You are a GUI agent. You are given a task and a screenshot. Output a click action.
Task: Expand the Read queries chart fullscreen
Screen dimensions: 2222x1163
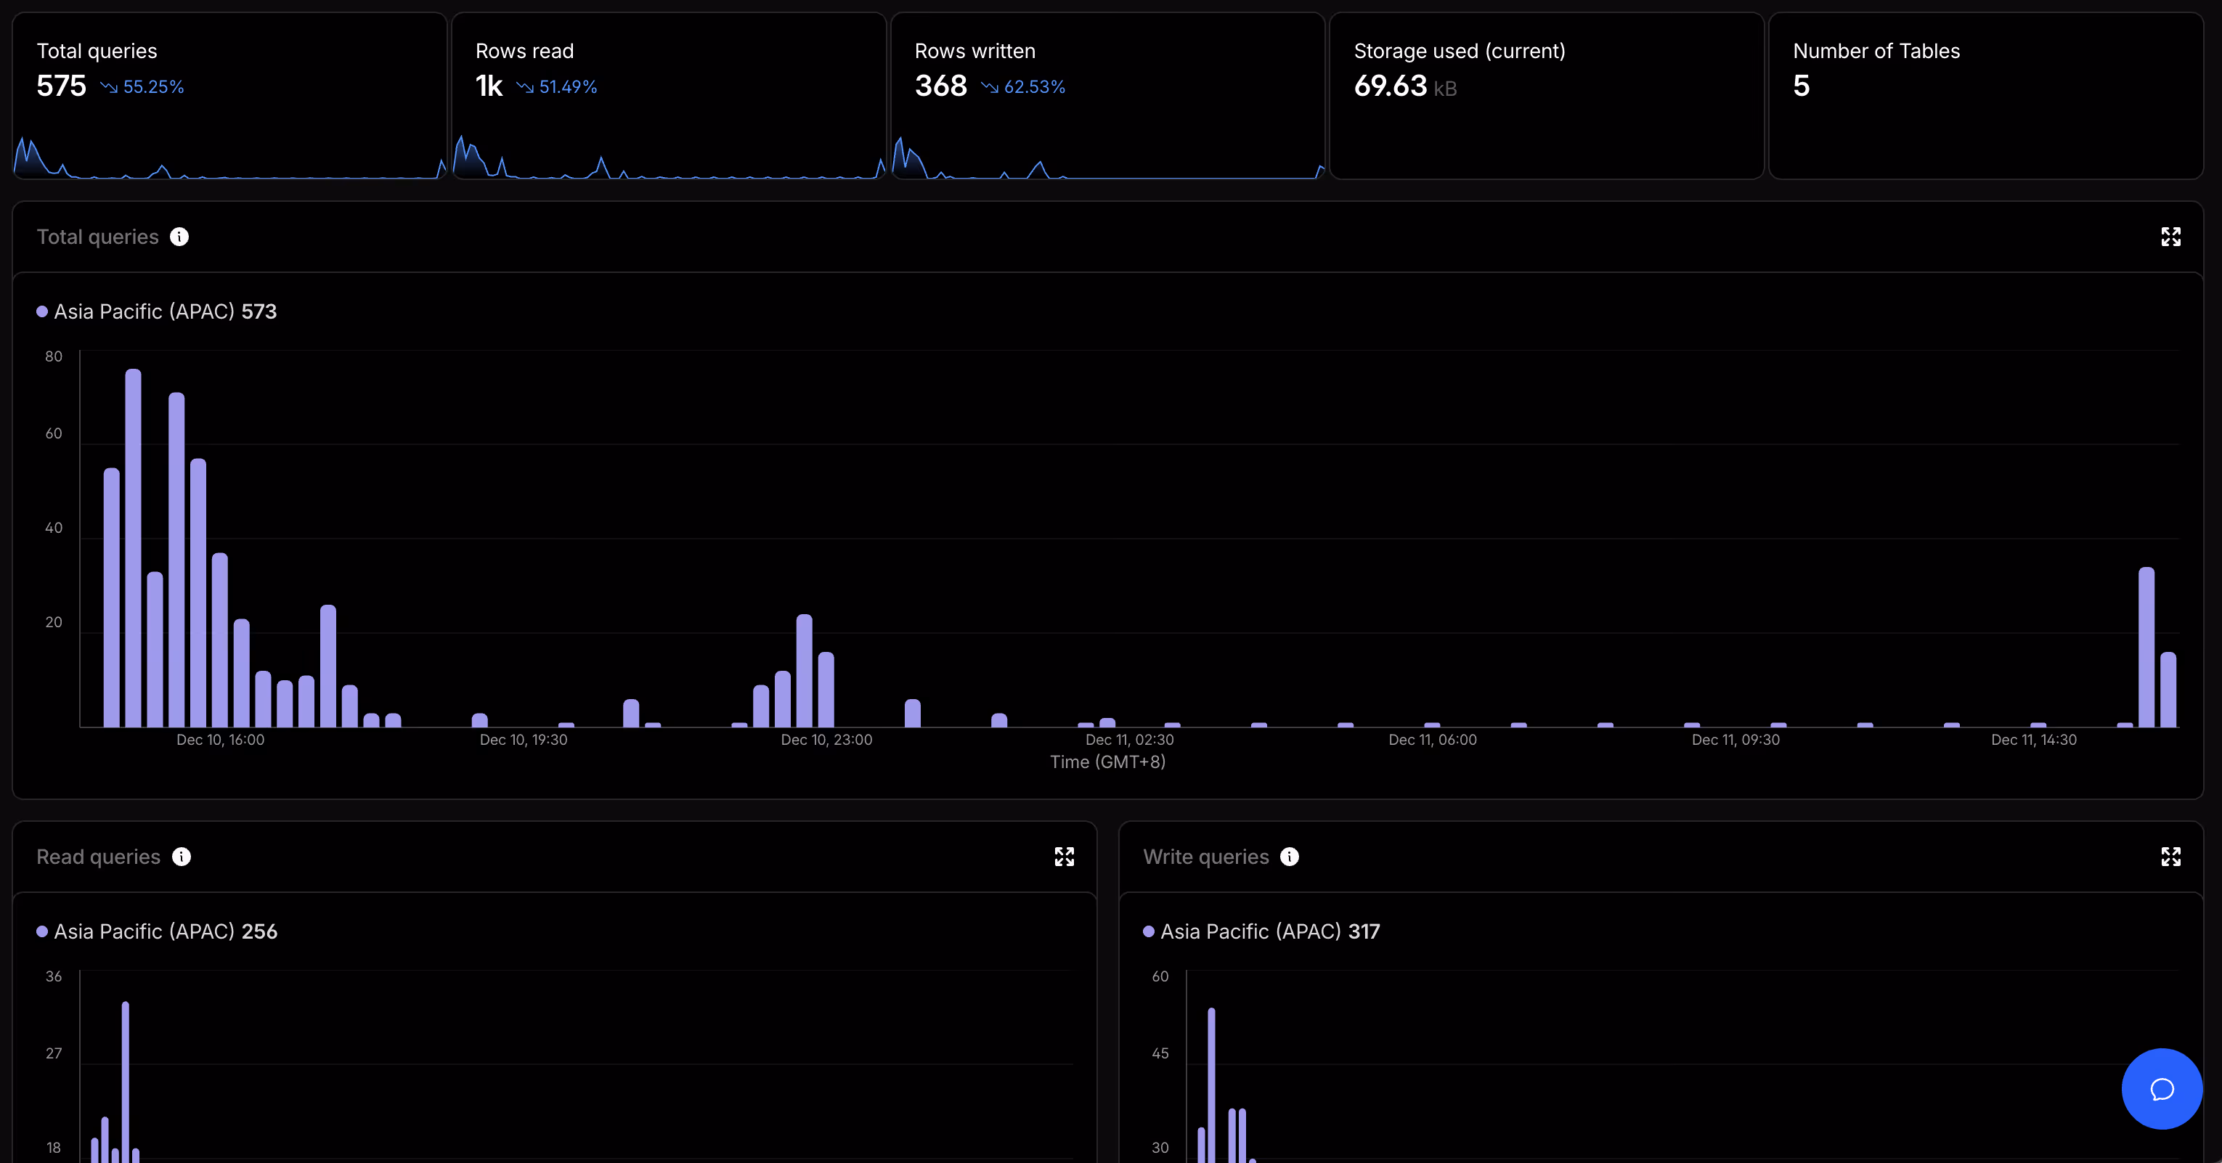coord(1064,856)
